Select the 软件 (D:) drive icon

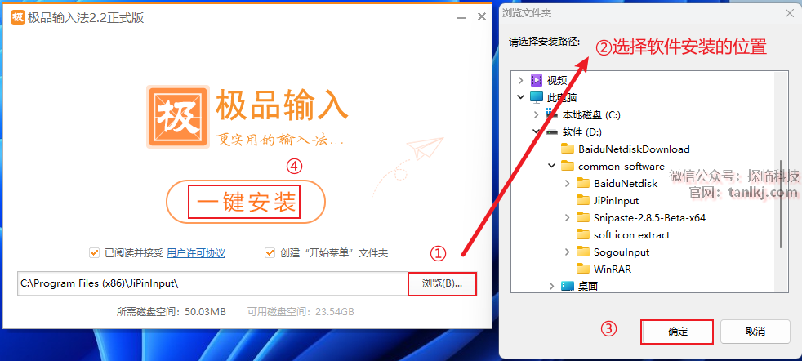(552, 132)
